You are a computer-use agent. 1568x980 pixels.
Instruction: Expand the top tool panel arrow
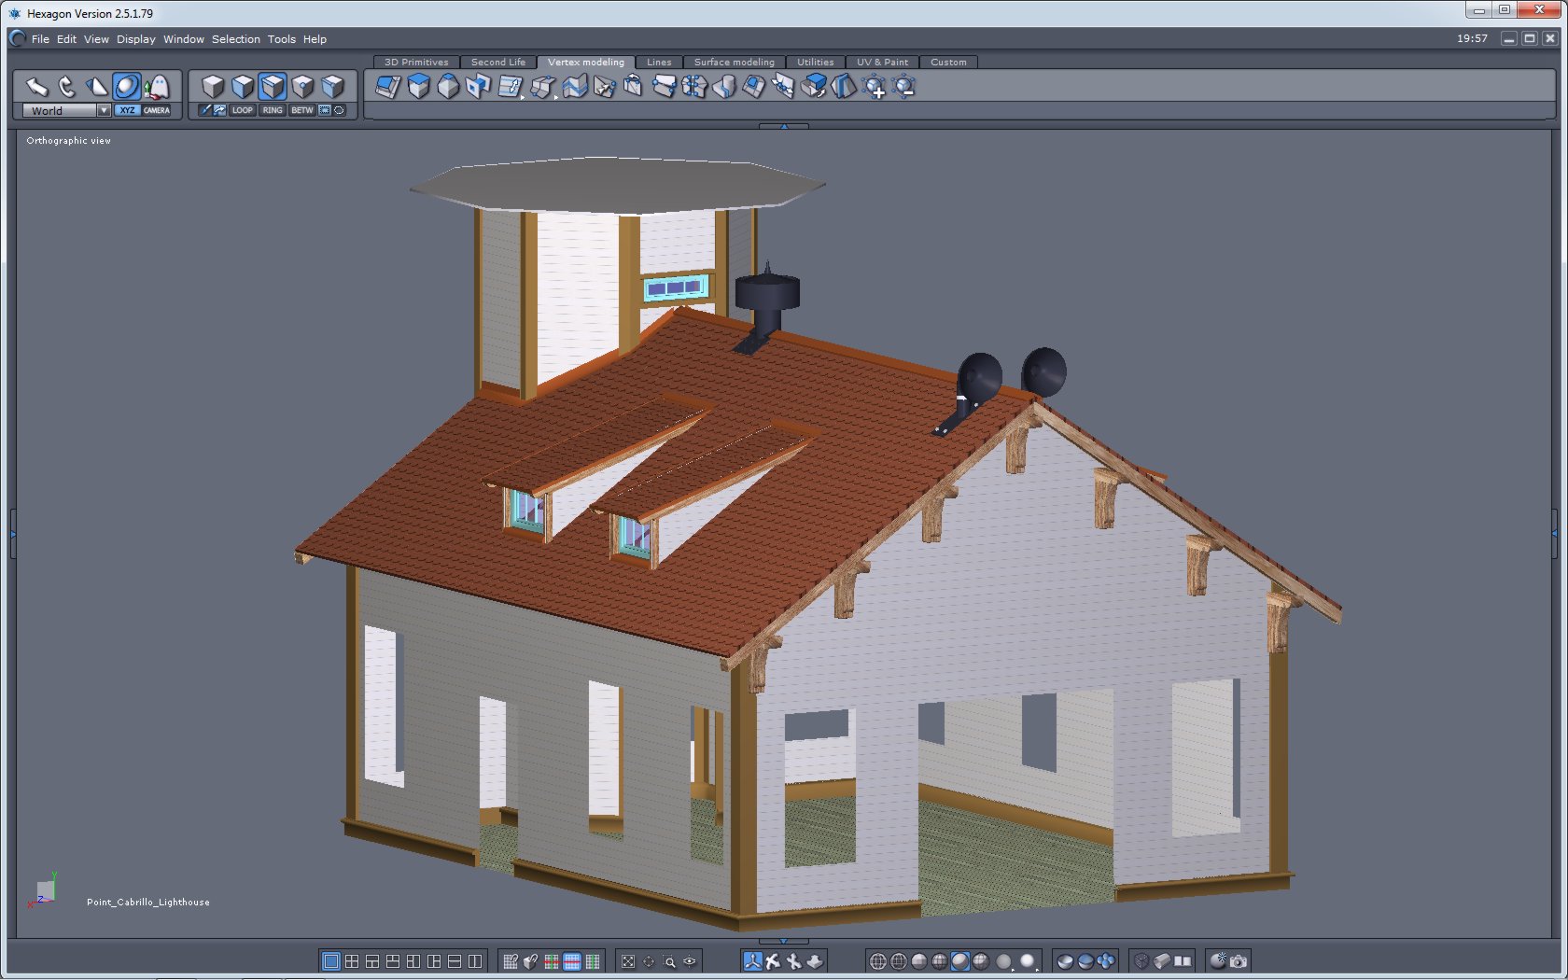click(784, 126)
